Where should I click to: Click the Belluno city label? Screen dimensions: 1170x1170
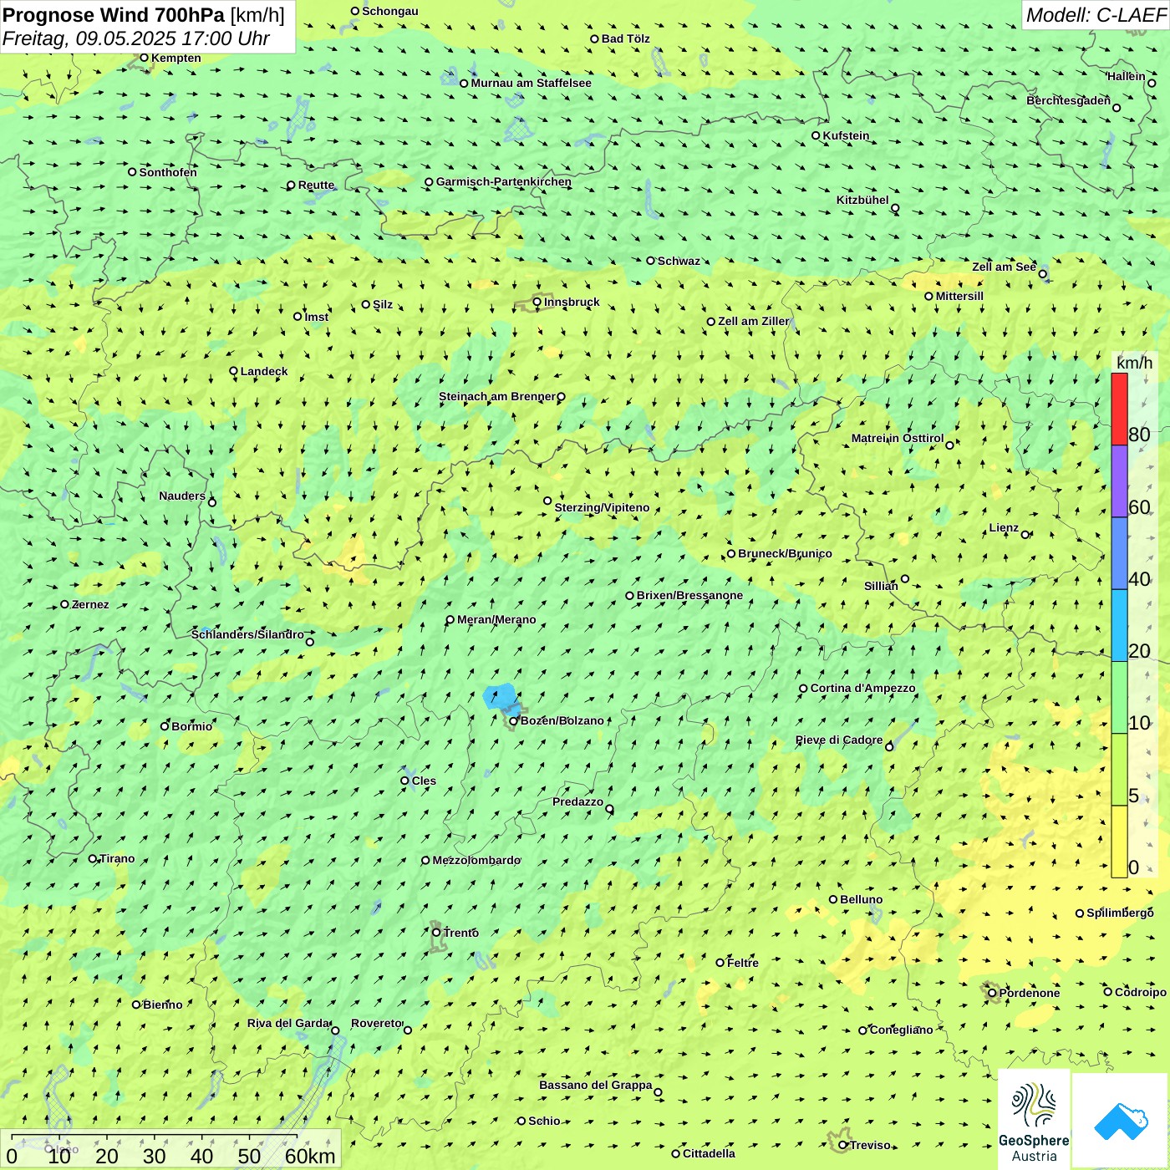click(861, 899)
